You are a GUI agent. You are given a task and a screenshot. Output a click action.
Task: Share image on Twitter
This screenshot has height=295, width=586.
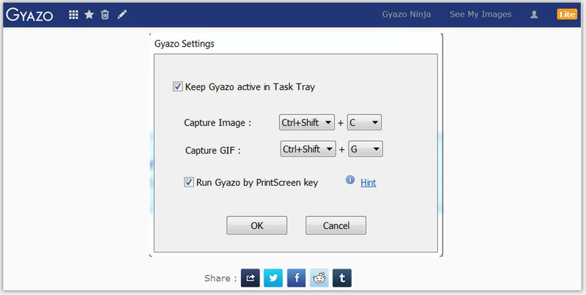272,278
